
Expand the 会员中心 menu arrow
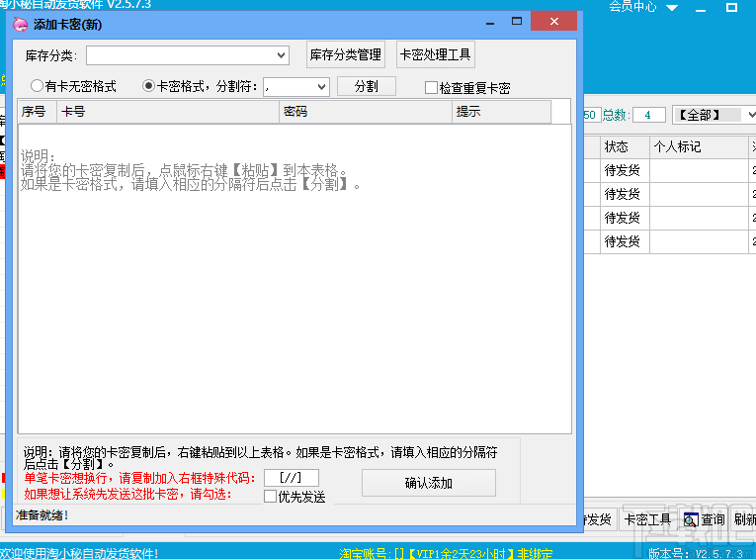(672, 7)
